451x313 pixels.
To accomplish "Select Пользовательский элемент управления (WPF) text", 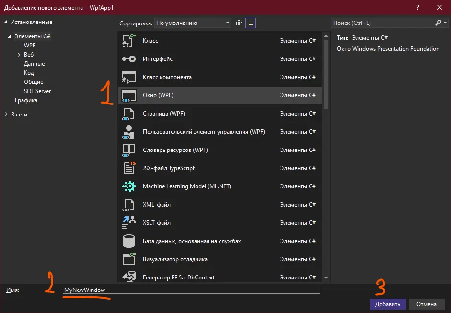I will point(204,132).
